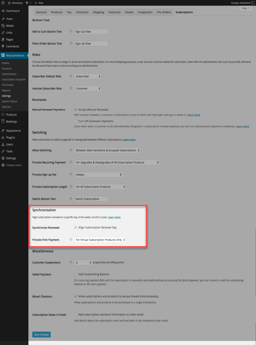Click the Links chain icon
Screen dimensions: 256x345
coord(3,33)
